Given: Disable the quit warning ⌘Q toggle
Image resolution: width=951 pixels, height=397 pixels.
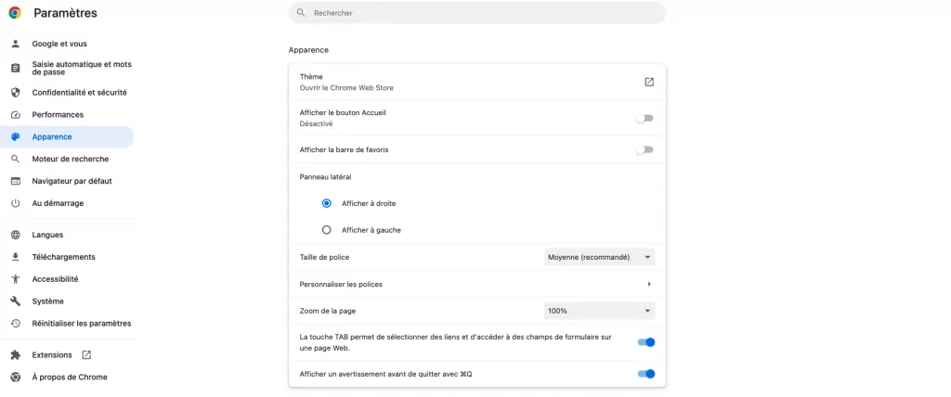Looking at the screenshot, I should pos(645,374).
